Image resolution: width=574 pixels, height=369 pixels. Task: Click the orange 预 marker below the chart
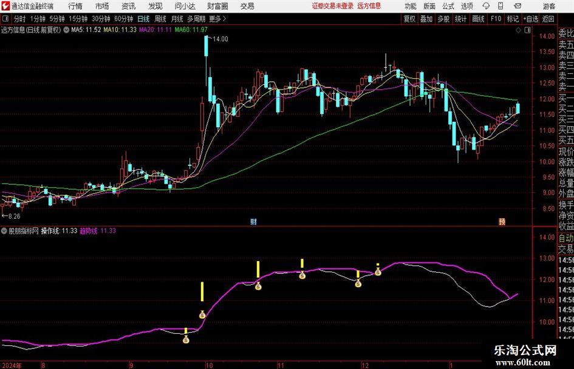click(502, 221)
